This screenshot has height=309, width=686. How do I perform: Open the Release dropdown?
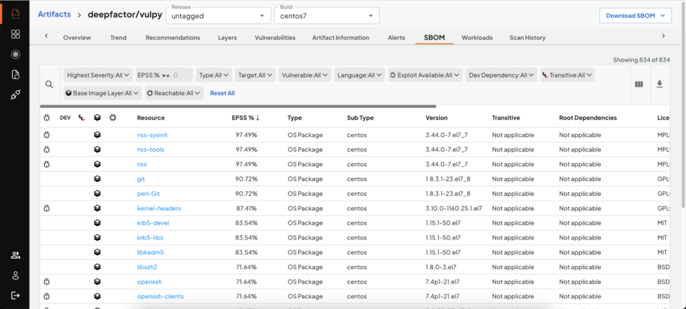point(218,15)
